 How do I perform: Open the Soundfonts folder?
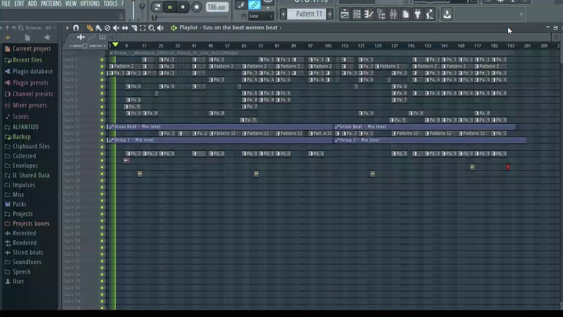click(23, 262)
